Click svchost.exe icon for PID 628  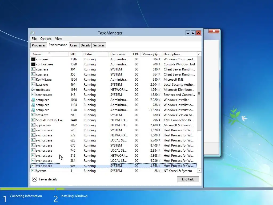pyautogui.click(x=33, y=140)
